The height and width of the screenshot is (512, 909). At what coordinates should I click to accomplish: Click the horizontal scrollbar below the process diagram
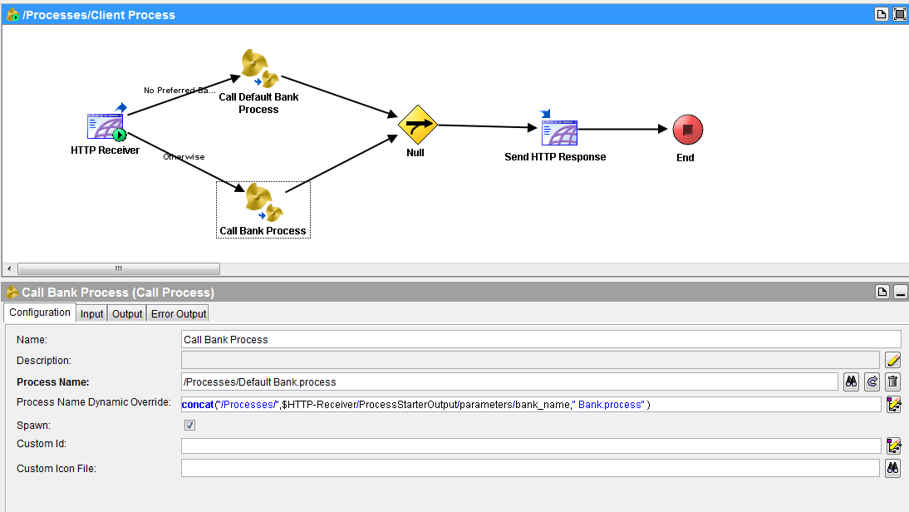tap(118, 268)
